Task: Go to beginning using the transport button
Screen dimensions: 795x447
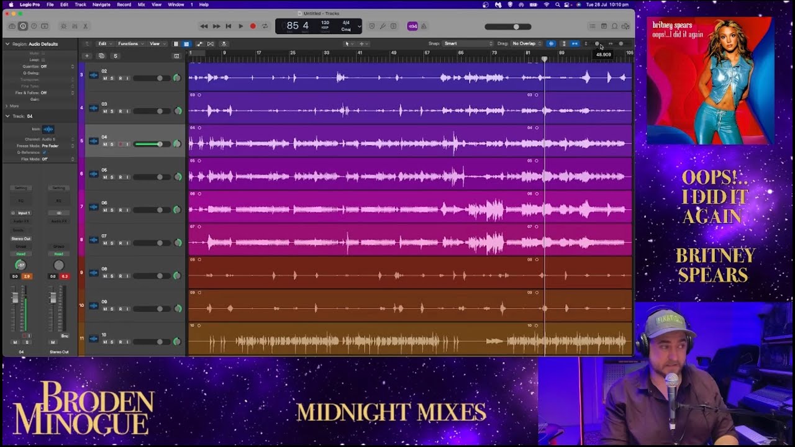Action: click(228, 26)
